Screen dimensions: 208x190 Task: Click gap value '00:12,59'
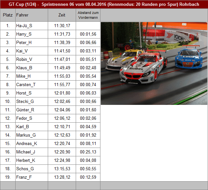click(88, 177)
